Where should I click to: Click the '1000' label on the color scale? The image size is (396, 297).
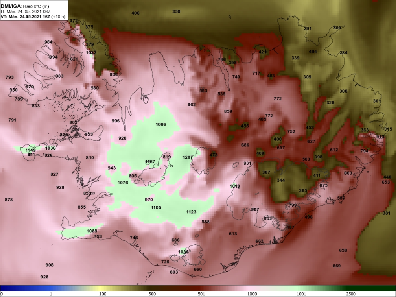point(252,294)
